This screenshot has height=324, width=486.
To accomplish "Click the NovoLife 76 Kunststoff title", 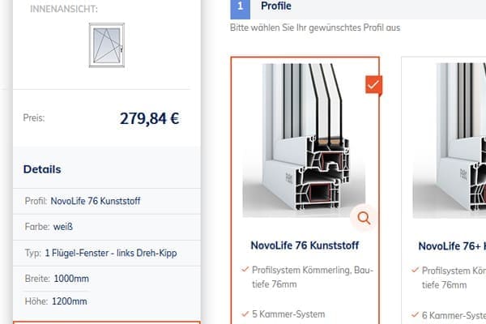I will (305, 245).
